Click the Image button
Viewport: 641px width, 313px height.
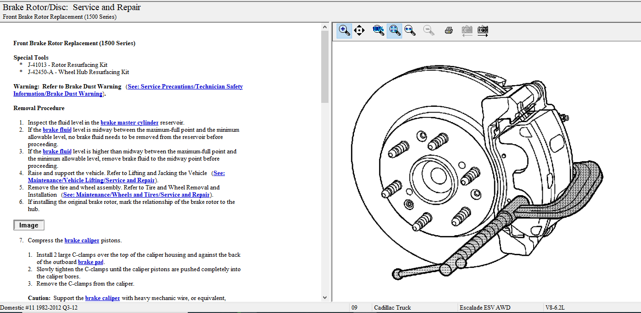(29, 225)
